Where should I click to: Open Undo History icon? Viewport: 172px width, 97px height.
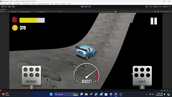click(147, 7)
